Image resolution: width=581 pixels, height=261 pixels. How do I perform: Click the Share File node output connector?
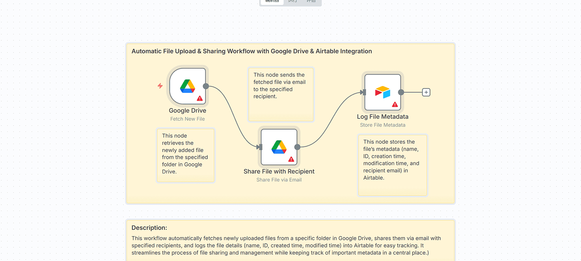click(x=297, y=147)
